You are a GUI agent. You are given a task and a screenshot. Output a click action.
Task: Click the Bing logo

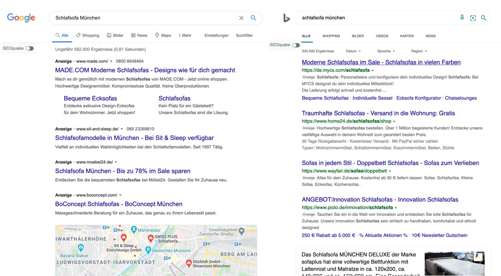286,18
